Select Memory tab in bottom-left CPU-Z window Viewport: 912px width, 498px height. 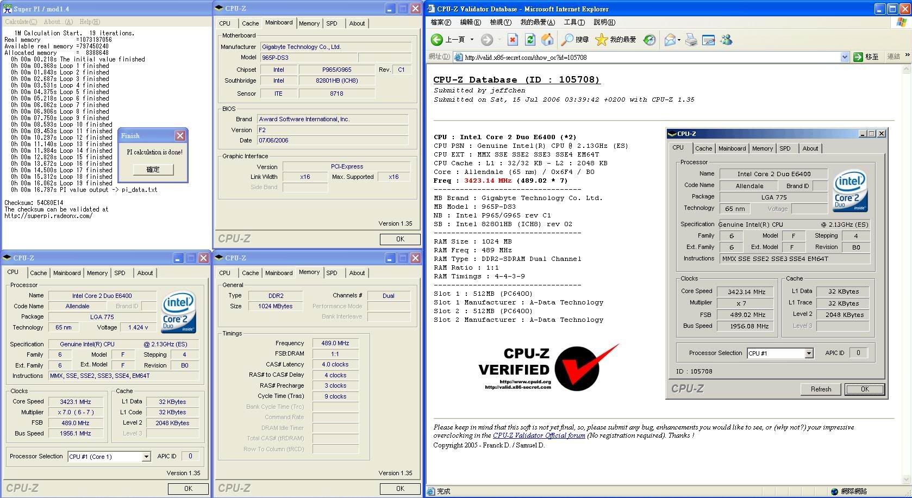pos(97,273)
